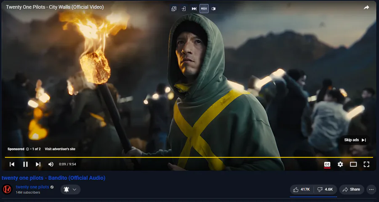The height and width of the screenshot is (202, 379).
Task: Click the verified badge beside the channel name
Action: click(52, 187)
